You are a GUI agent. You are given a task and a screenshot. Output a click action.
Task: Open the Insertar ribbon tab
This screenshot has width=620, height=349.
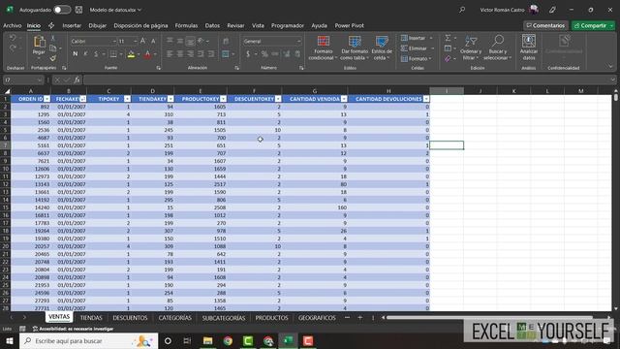coord(72,25)
